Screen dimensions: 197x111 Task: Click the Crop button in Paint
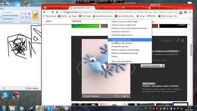tap(7, 12)
